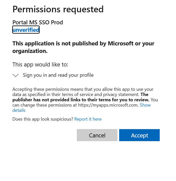Screen dimensions: 176x181
Task: Open the unverified publisher link
Action: (26, 30)
